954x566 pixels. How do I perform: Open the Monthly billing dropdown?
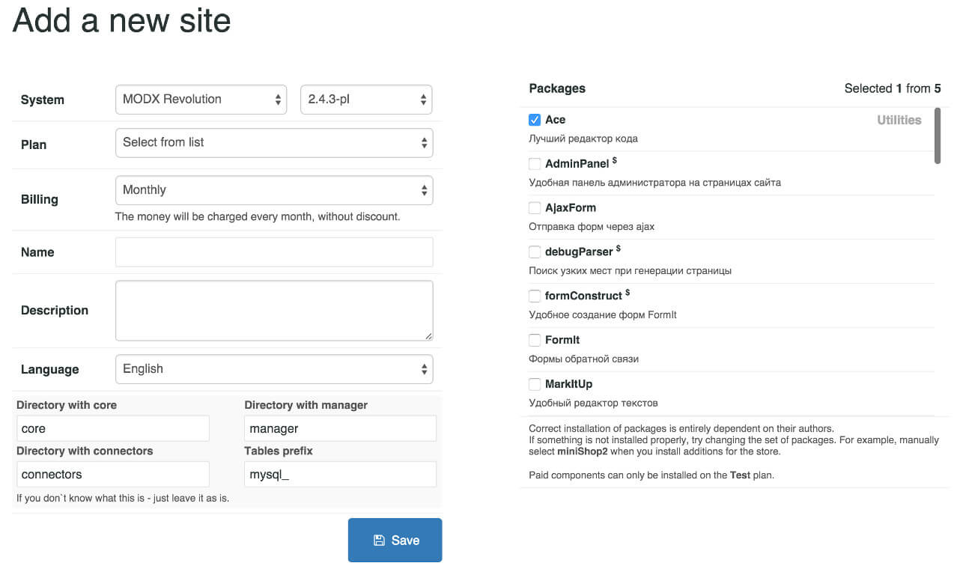[274, 190]
